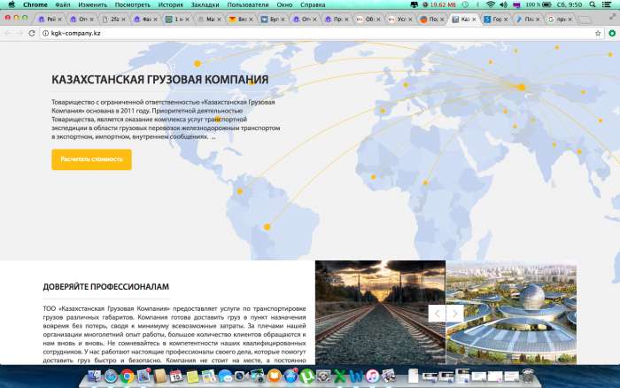This screenshot has width=620, height=388.
Task: Click the browser forward arrow
Action: pyautogui.click(x=19, y=34)
